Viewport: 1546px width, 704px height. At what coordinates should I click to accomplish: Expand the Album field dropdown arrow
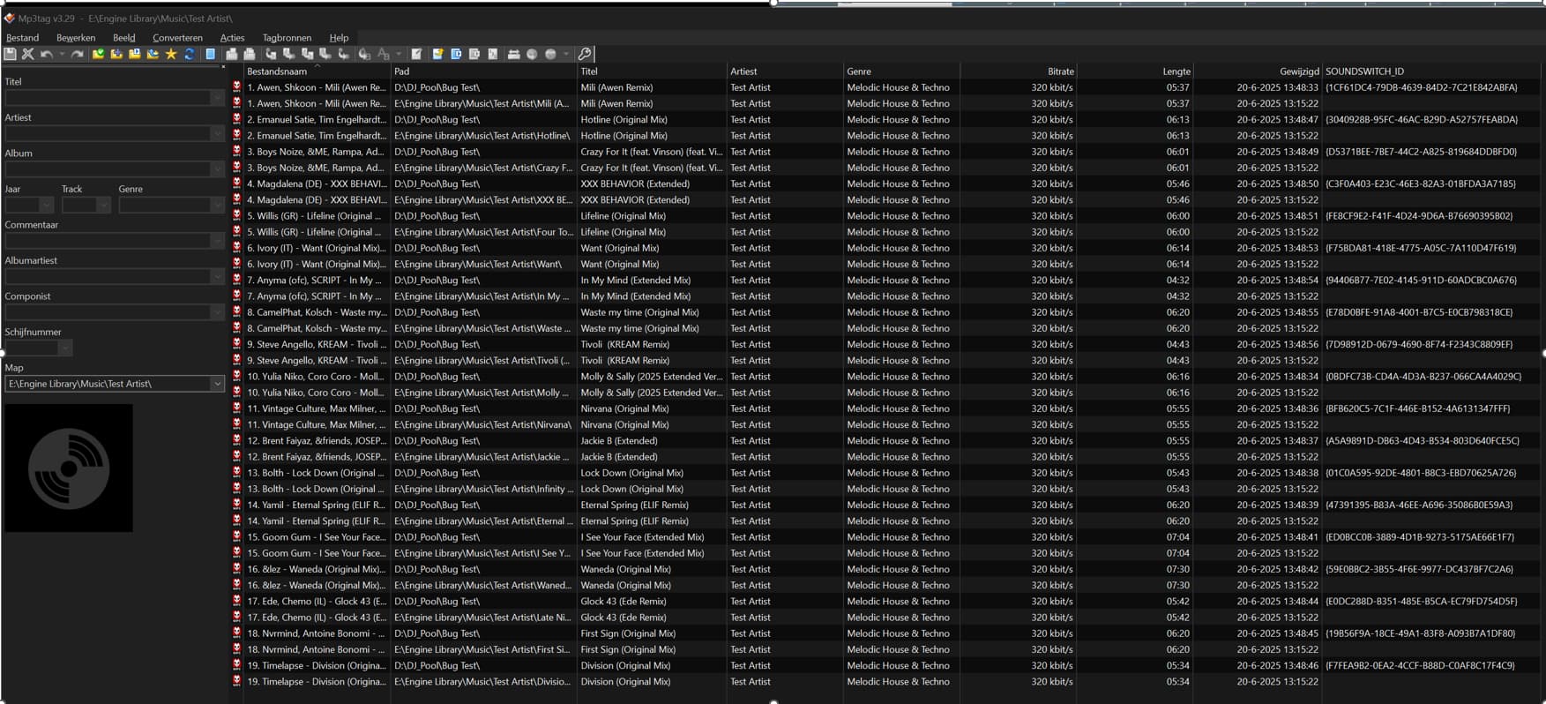click(x=217, y=169)
